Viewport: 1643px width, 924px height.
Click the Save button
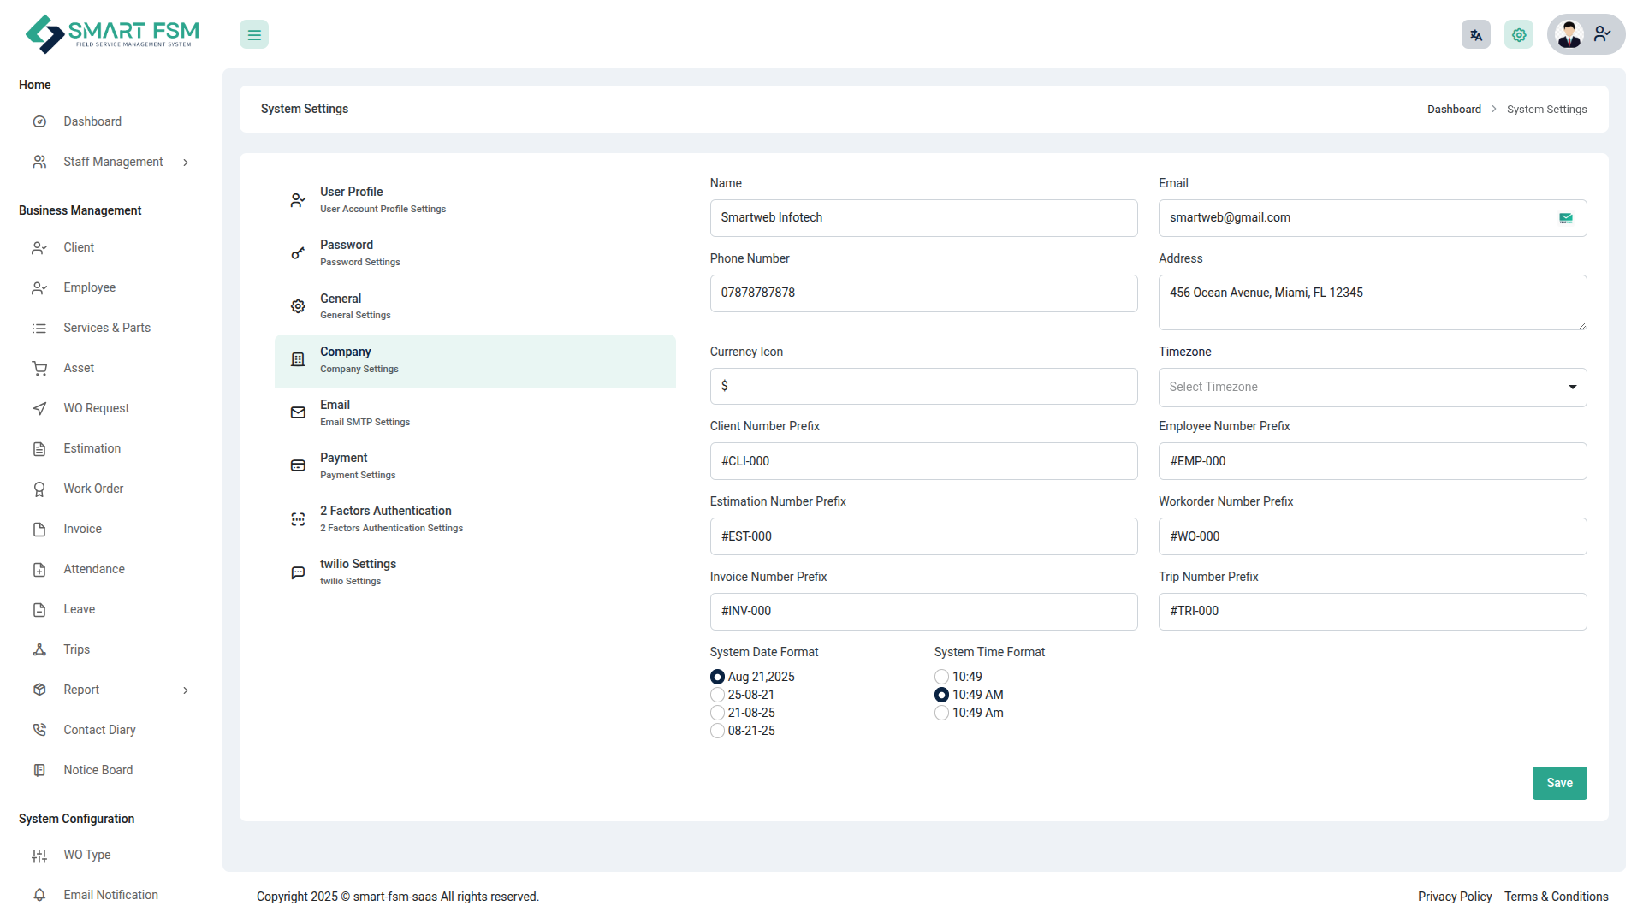click(x=1558, y=783)
